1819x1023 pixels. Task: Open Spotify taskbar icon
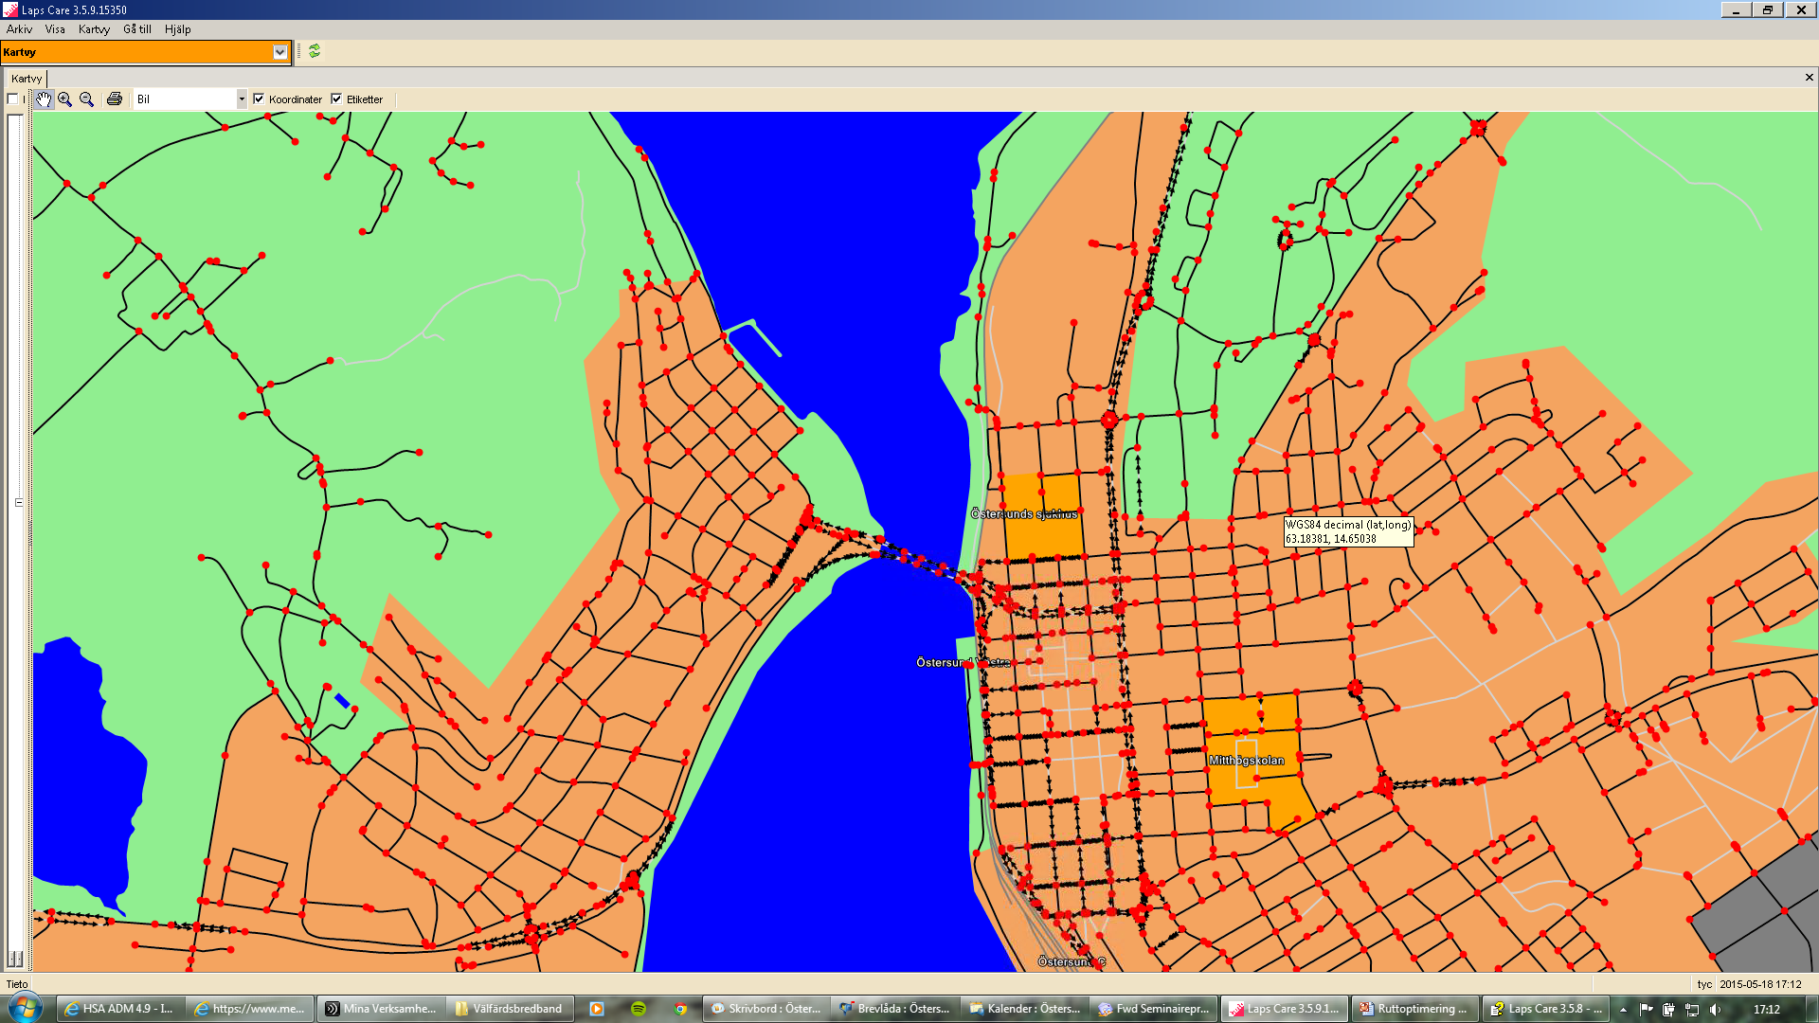point(639,1009)
